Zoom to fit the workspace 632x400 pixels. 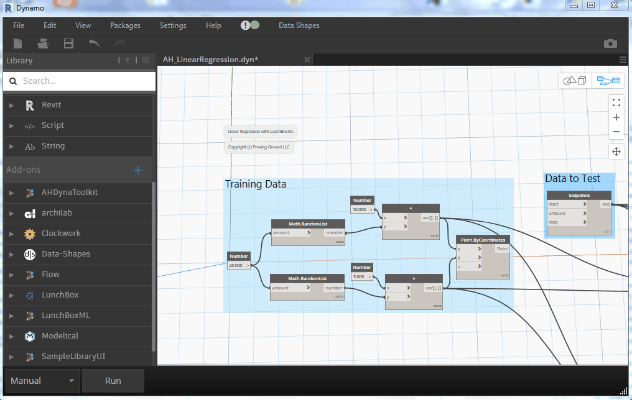pyautogui.click(x=616, y=102)
